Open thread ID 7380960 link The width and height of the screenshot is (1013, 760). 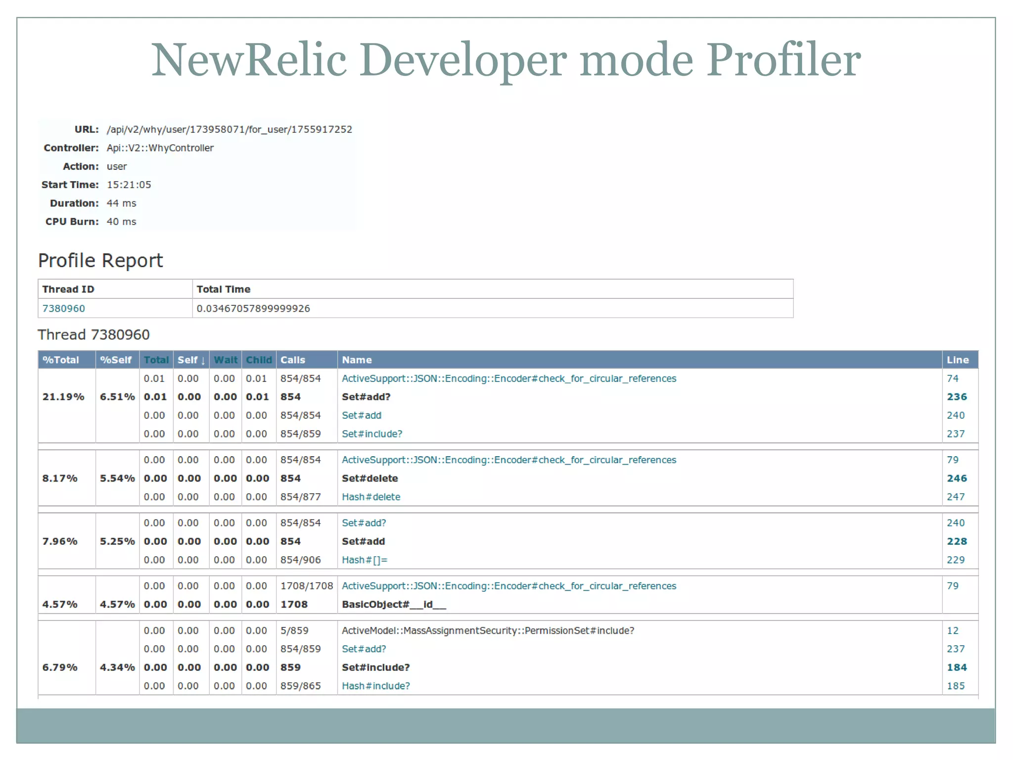pos(63,308)
